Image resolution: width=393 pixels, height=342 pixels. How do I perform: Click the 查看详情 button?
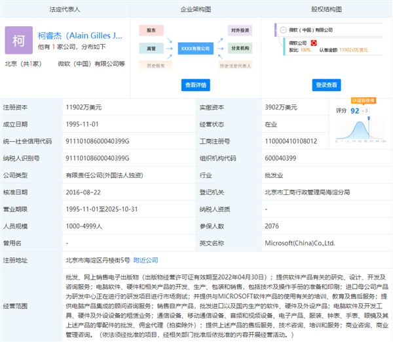196,85
